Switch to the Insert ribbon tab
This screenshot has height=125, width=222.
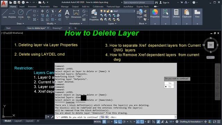pyautogui.click(x=22, y=7)
